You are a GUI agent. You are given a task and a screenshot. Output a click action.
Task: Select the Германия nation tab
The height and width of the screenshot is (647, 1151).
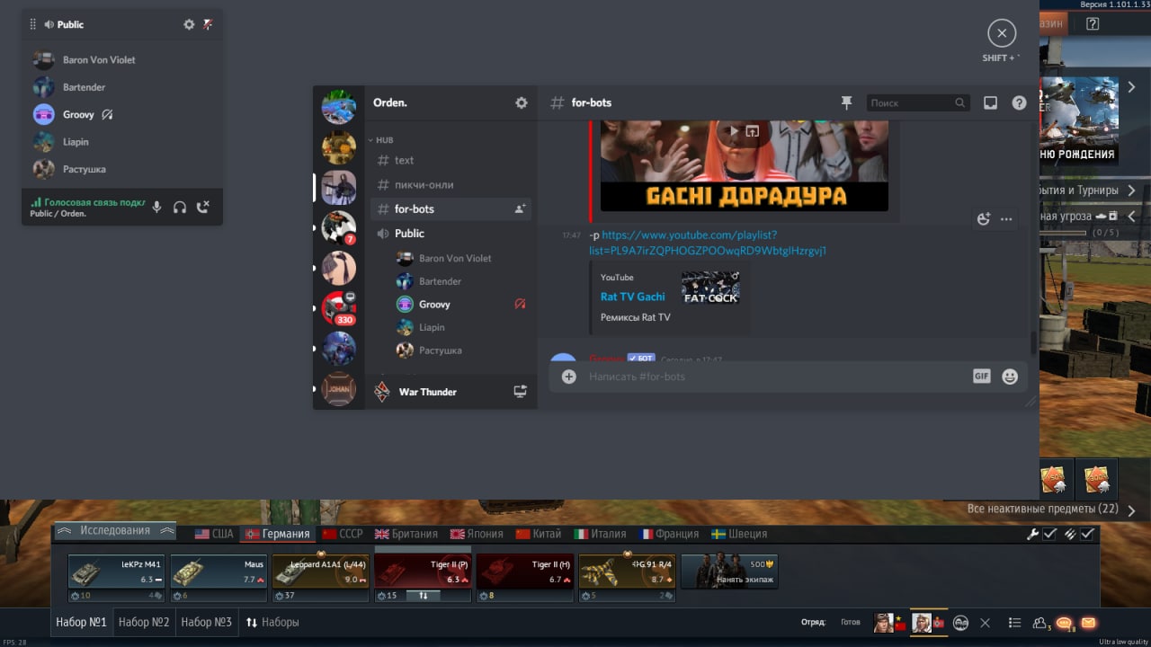tap(277, 534)
